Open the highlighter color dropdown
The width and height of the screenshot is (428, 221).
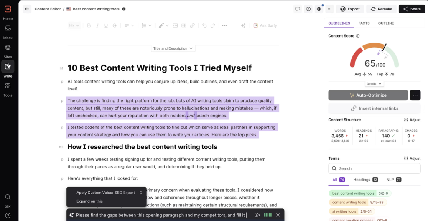164,25
